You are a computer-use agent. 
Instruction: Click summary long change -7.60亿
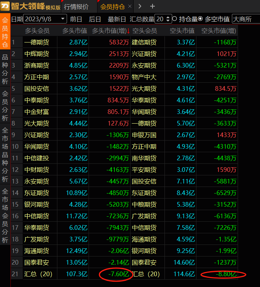[x=119, y=274]
